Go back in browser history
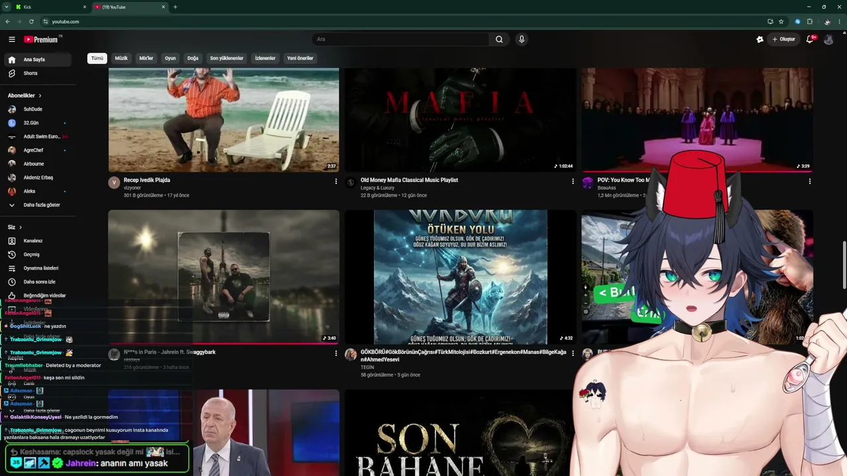This screenshot has width=847, height=476. (7, 22)
